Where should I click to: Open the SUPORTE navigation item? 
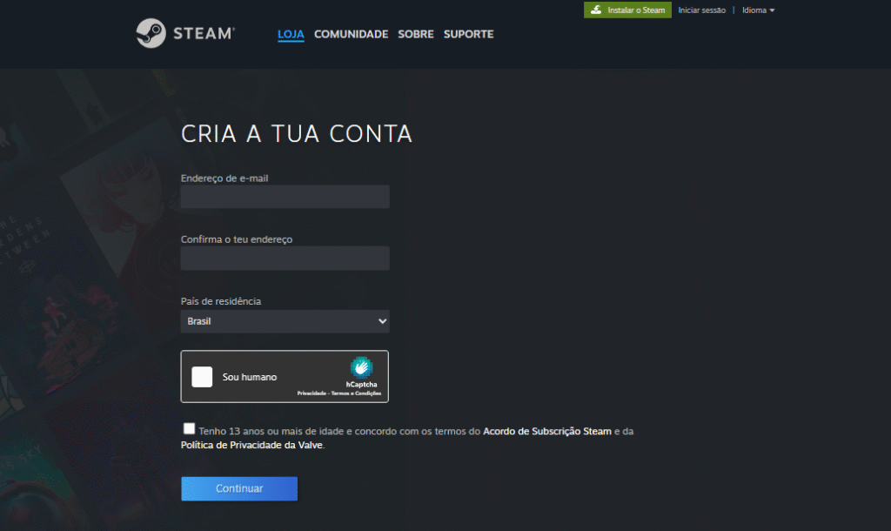click(x=468, y=34)
